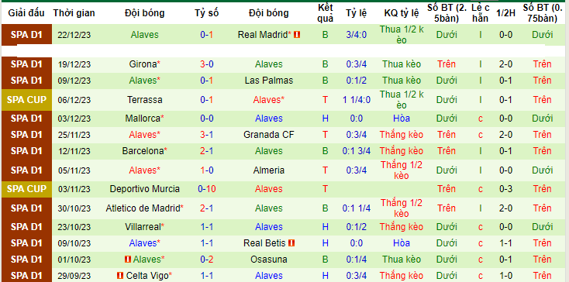Open the Girona team link
Viewport: 569px width, 282px height.
[144, 64]
